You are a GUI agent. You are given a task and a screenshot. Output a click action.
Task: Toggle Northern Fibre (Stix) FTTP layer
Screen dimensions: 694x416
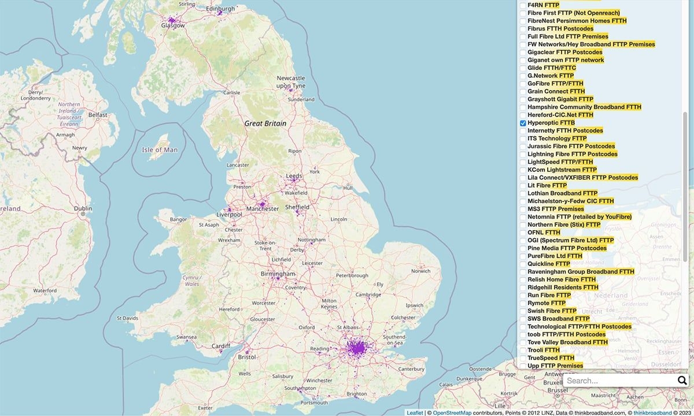point(523,224)
